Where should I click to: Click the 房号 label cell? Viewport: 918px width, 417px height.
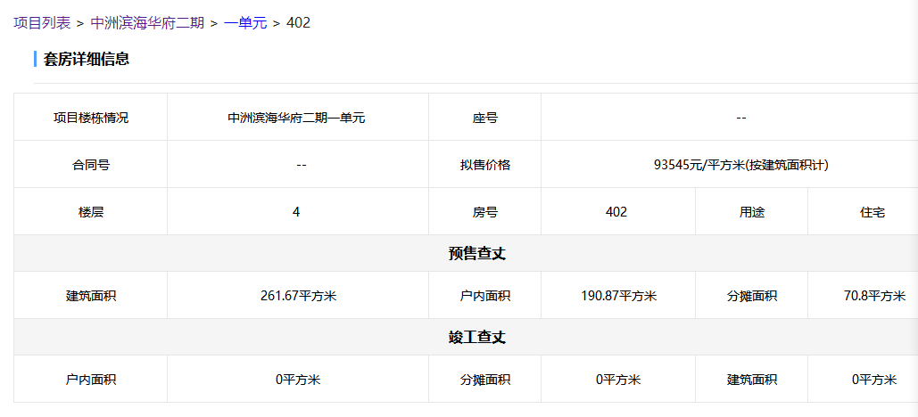pos(484,212)
